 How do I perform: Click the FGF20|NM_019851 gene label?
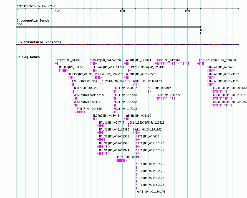(69, 60)
